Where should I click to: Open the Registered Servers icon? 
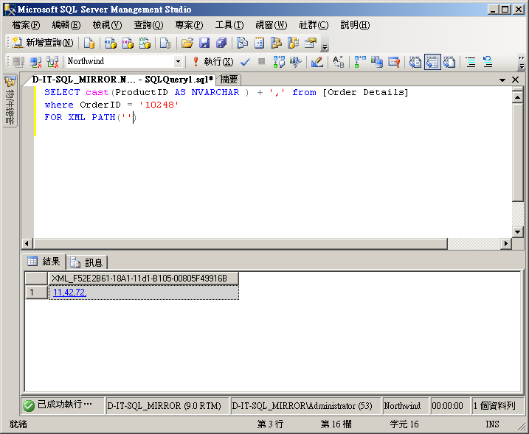[242, 43]
